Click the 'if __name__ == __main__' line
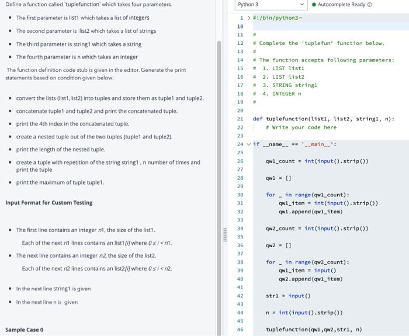The width and height of the screenshot is (409, 336). point(294,144)
